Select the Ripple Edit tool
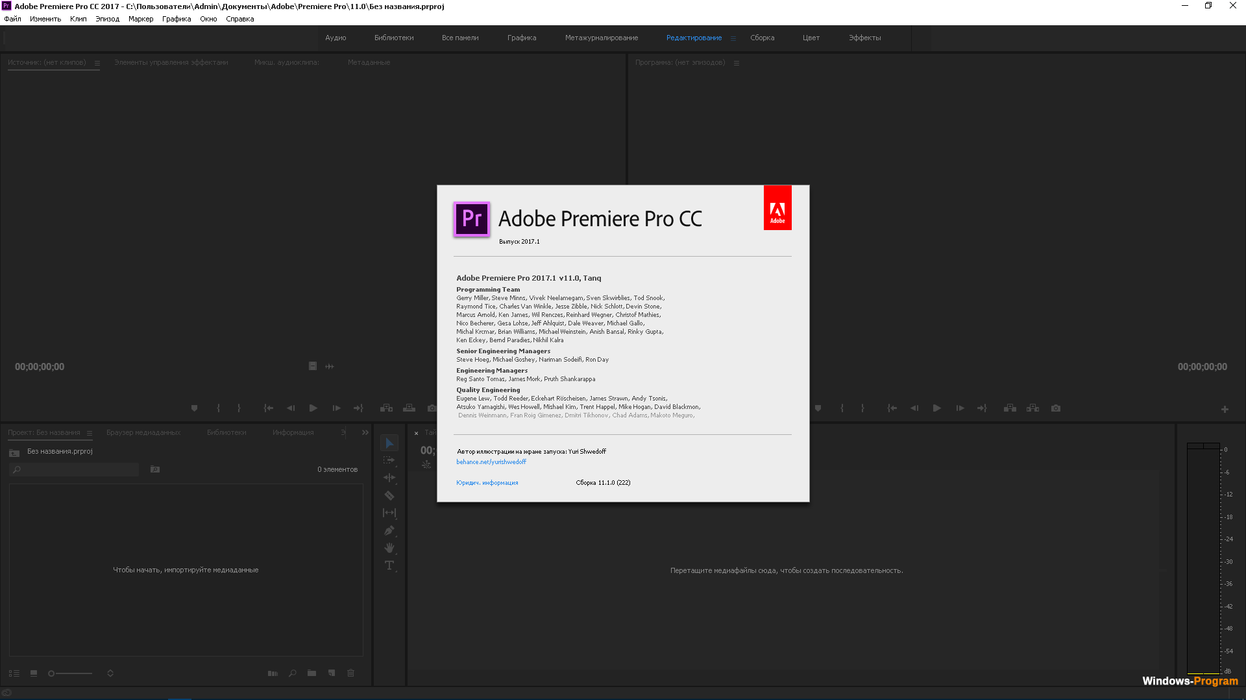 coord(389,478)
